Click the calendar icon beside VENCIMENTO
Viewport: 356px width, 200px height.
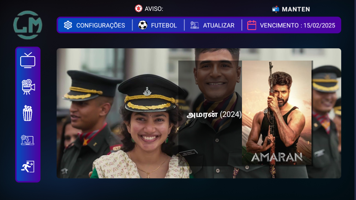(x=252, y=25)
